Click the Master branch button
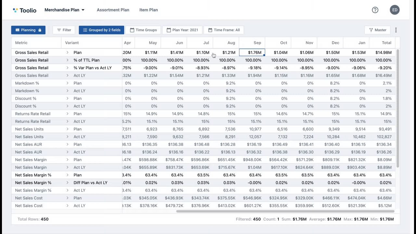The height and width of the screenshot is (234, 416). [377, 30]
